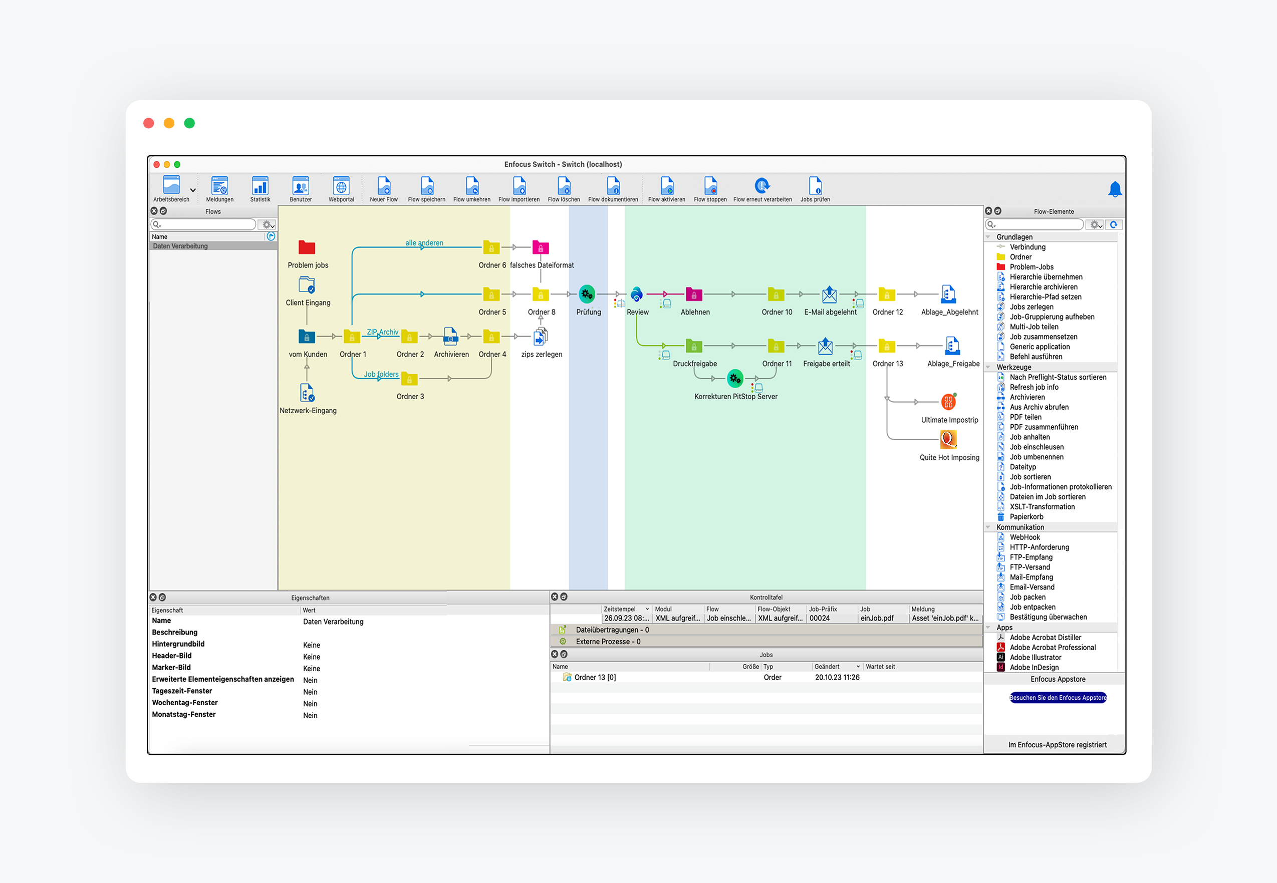The height and width of the screenshot is (883, 1277).
Task: Open the Statistik view
Action: pyautogui.click(x=260, y=186)
